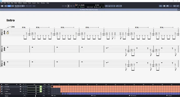The image size is (180, 97).
Task: Turn the A. Smith pan knob
Action: pos(44,87)
